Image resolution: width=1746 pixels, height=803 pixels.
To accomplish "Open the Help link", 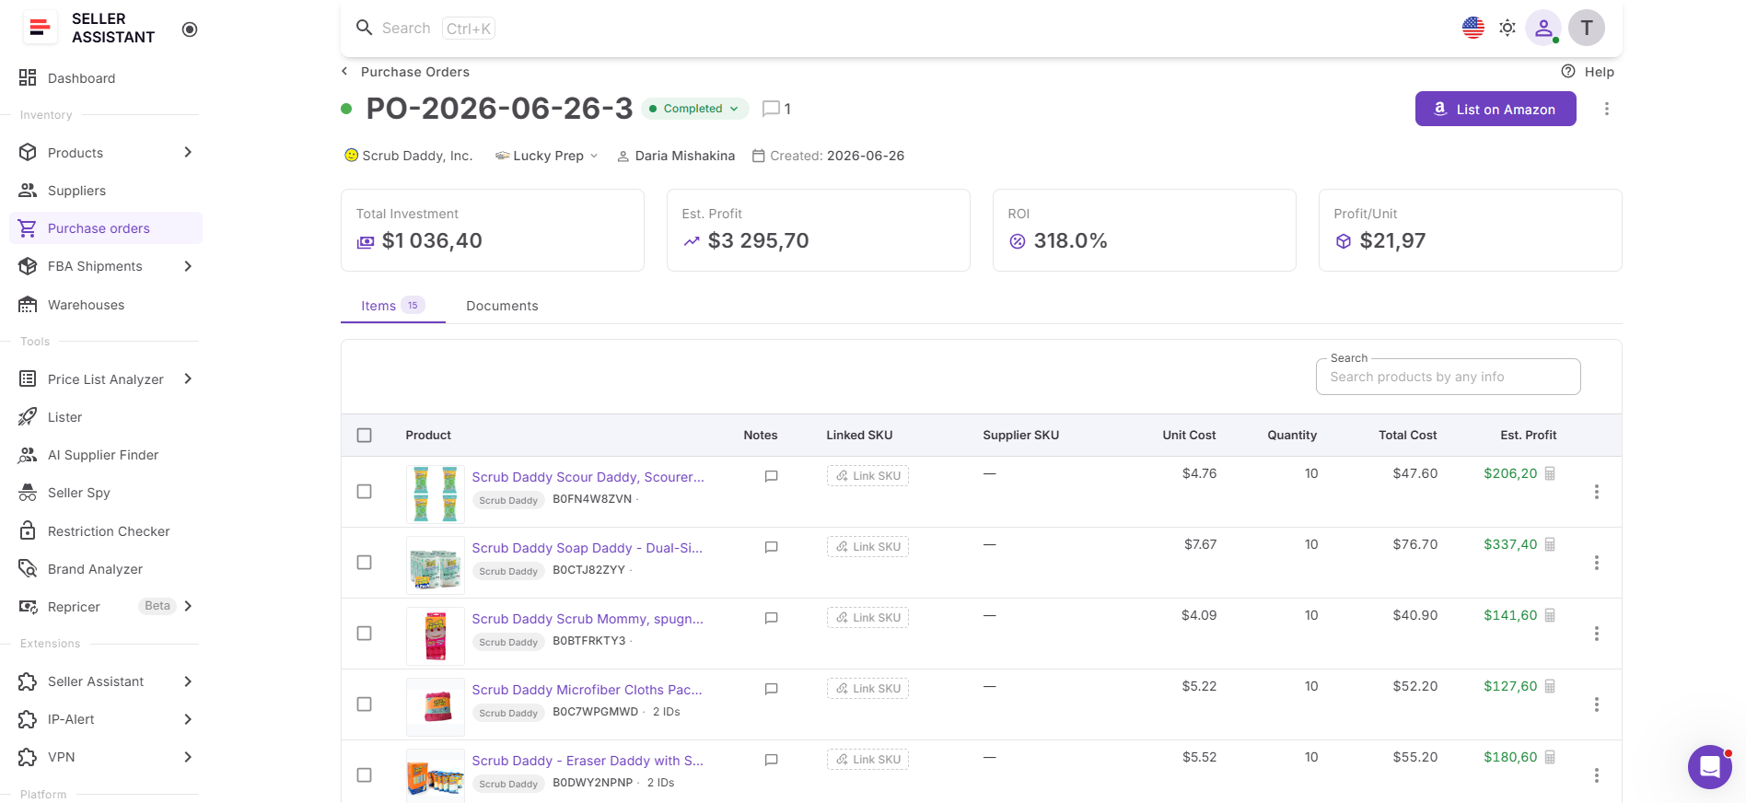I will [x=1588, y=72].
